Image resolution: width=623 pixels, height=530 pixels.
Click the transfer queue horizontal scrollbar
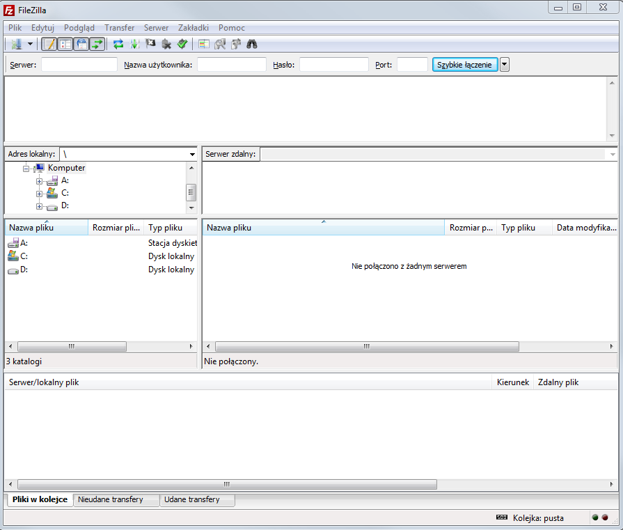(226, 484)
